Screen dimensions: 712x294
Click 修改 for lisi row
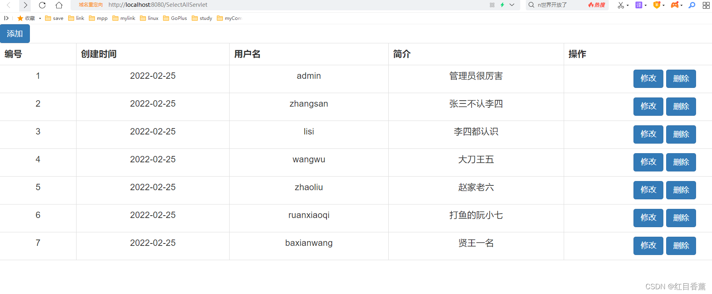648,134
